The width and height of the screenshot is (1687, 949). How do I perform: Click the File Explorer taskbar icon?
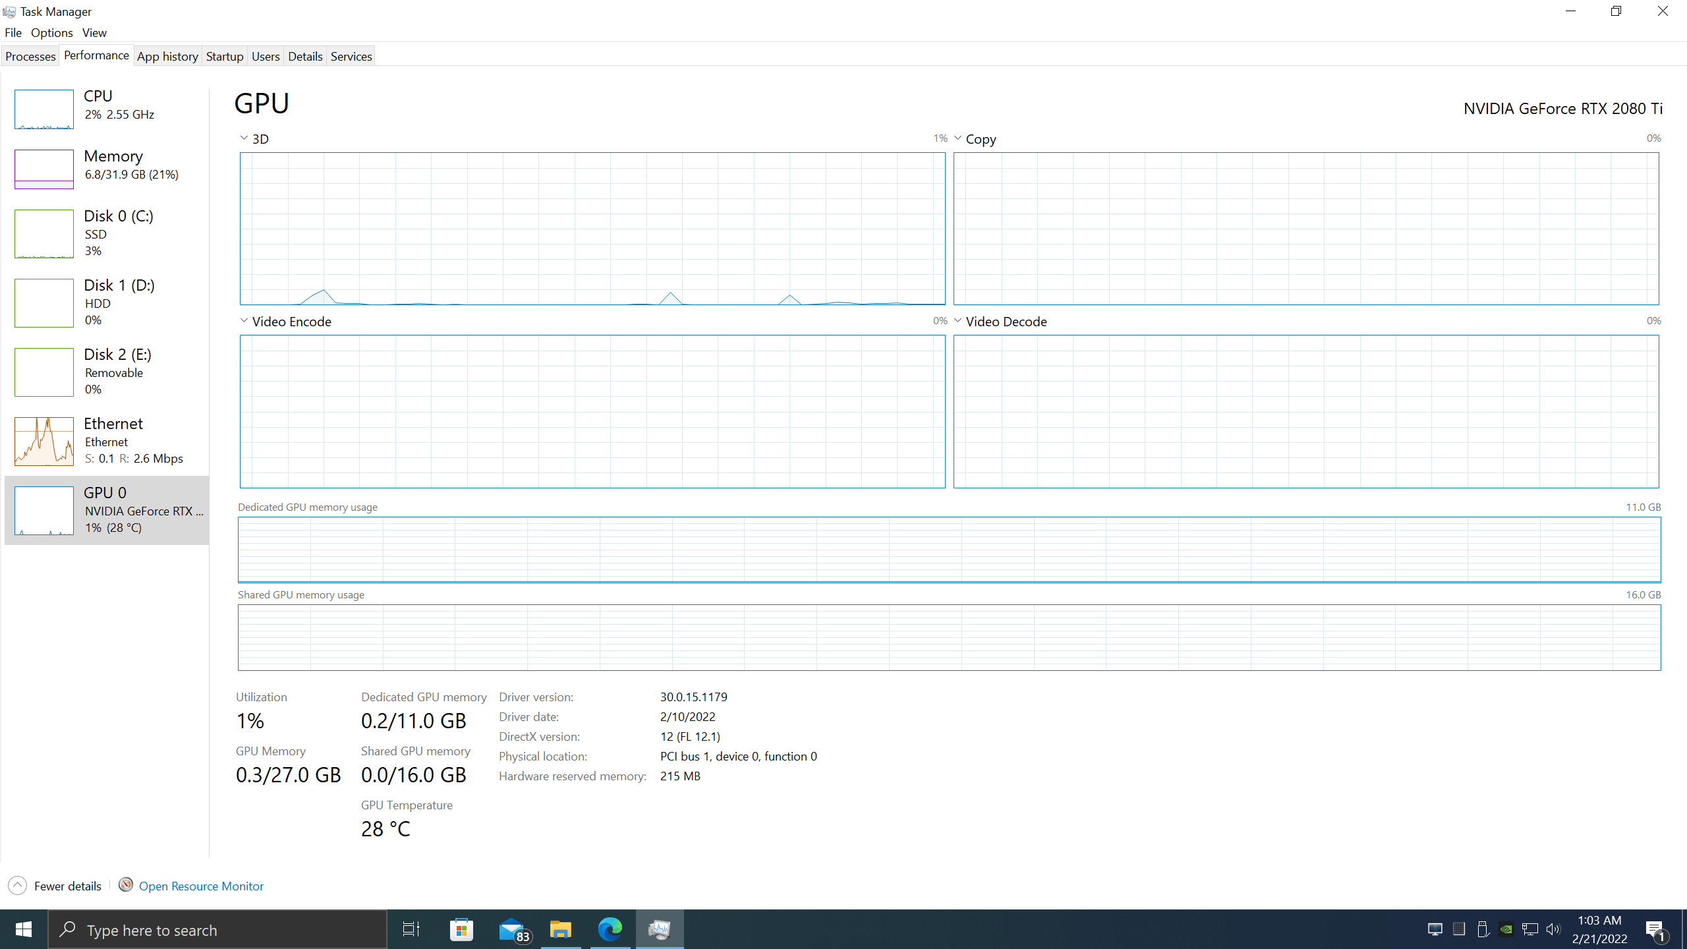[x=560, y=929]
